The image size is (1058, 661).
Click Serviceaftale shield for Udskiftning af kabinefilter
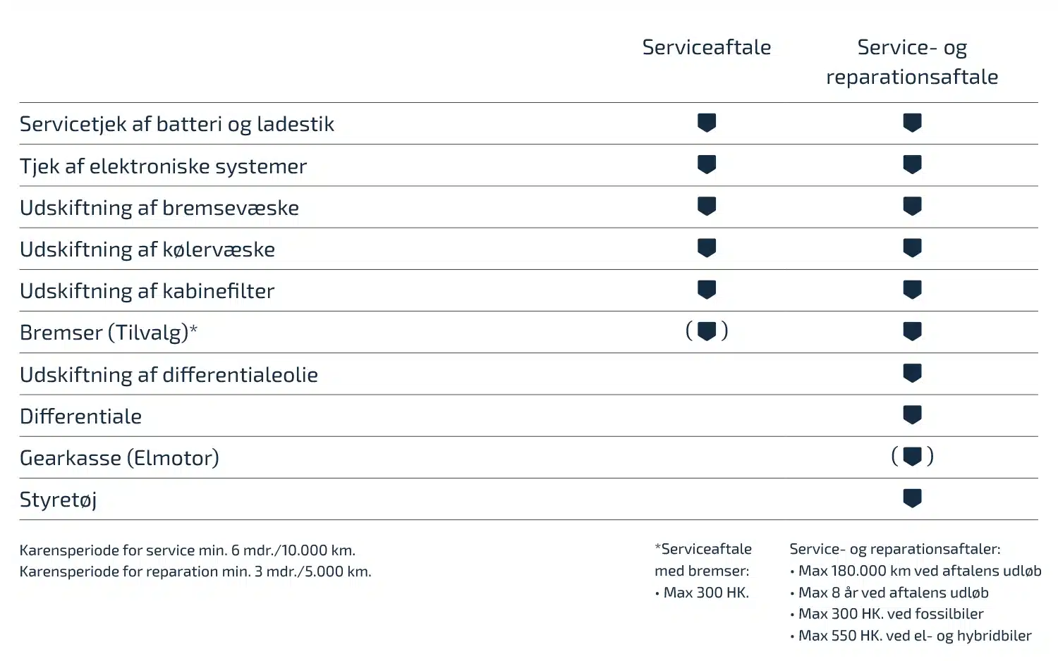click(x=707, y=289)
